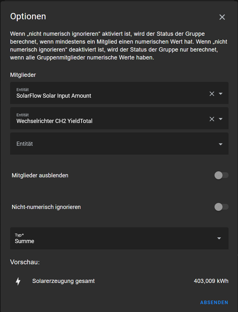238x312 pixels.
Task: Close the Optionen dialog
Action: [x=222, y=17]
